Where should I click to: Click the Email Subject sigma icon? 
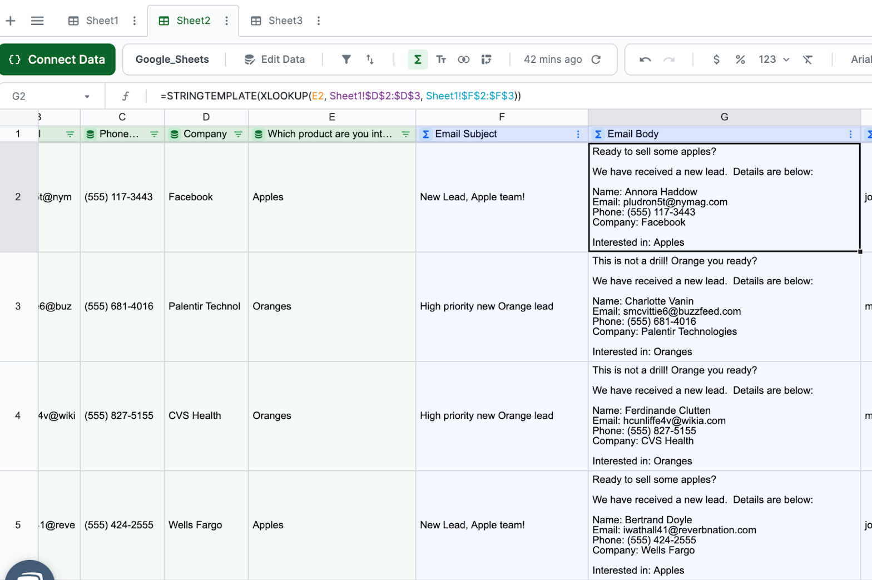(425, 134)
